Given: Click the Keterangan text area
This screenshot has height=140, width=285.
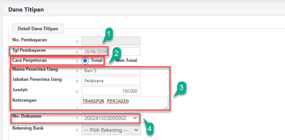Looking at the screenshot, I should [x=124, y=103].
